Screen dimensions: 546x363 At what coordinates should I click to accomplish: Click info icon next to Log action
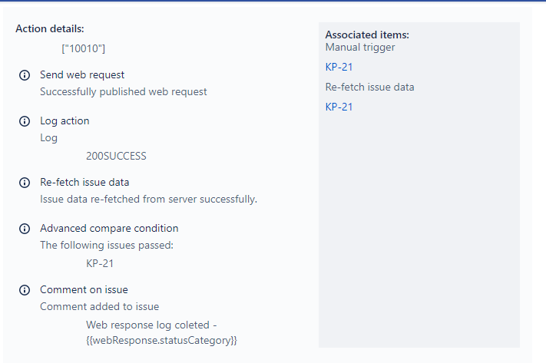25,121
